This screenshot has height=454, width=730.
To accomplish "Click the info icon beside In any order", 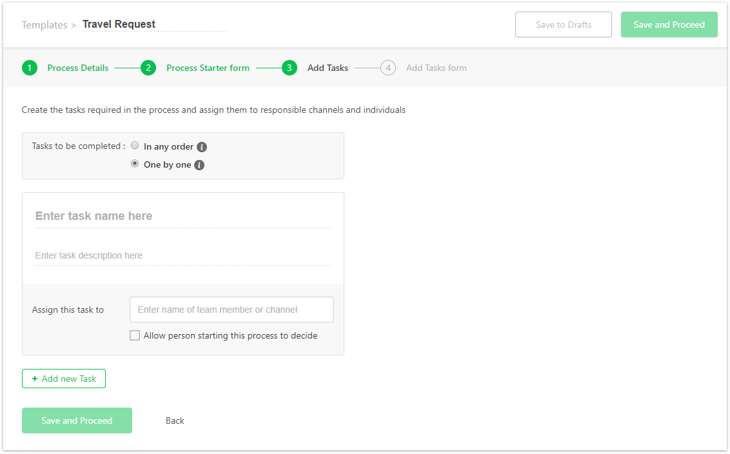I will point(202,146).
